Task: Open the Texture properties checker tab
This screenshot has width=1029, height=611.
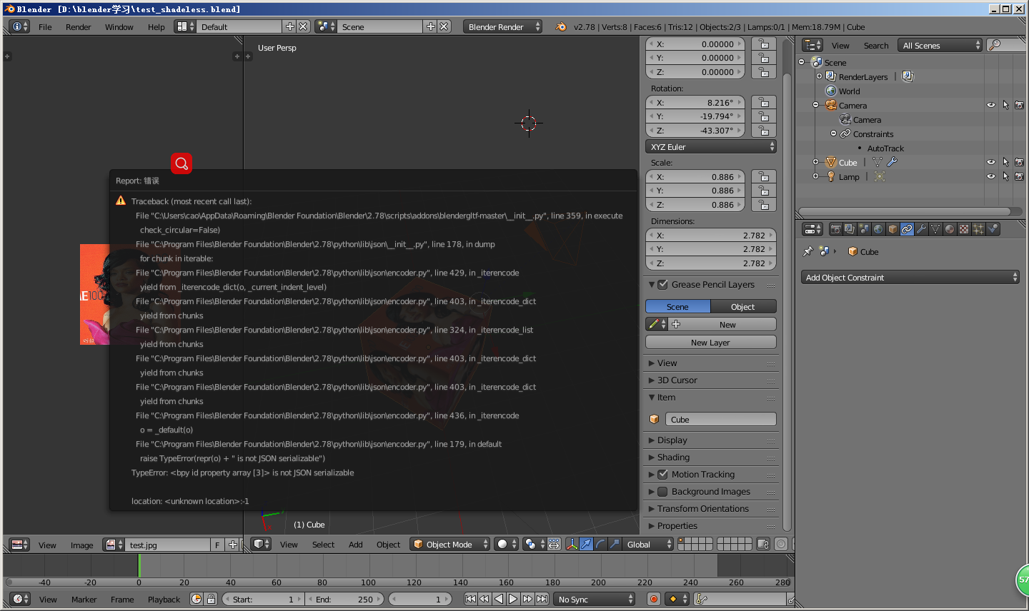Action: pyautogui.click(x=964, y=229)
